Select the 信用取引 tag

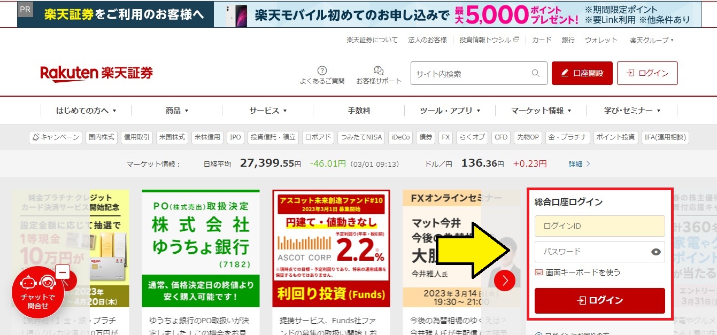coord(137,137)
